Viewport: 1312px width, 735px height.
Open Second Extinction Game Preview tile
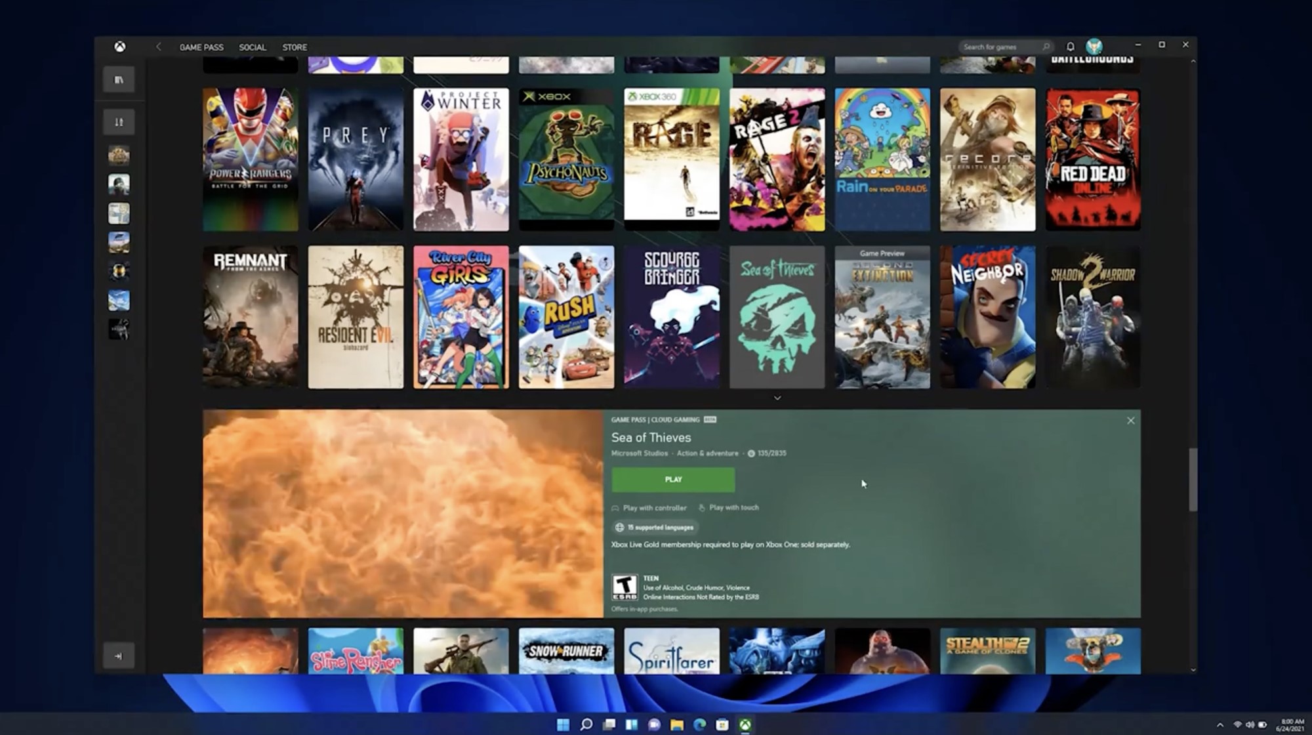point(882,317)
